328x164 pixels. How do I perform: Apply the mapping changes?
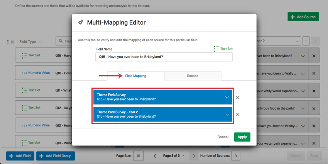[242, 137]
